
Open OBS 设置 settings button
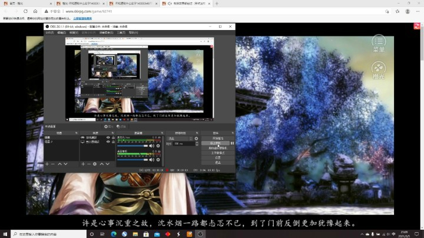218,158
